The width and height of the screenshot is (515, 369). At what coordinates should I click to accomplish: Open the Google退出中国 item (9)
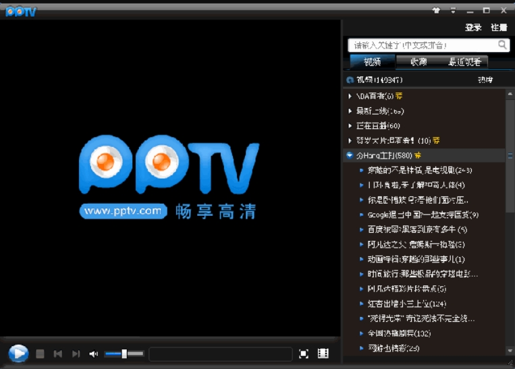tap(423, 215)
